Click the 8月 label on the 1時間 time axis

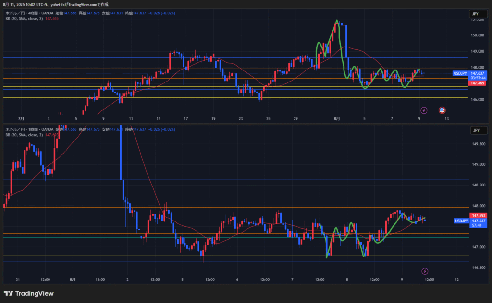click(x=73, y=280)
